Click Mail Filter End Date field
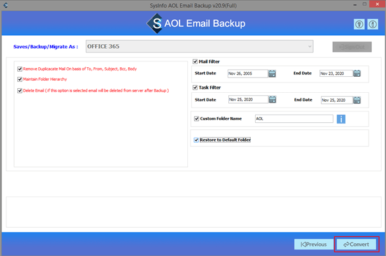 point(336,73)
